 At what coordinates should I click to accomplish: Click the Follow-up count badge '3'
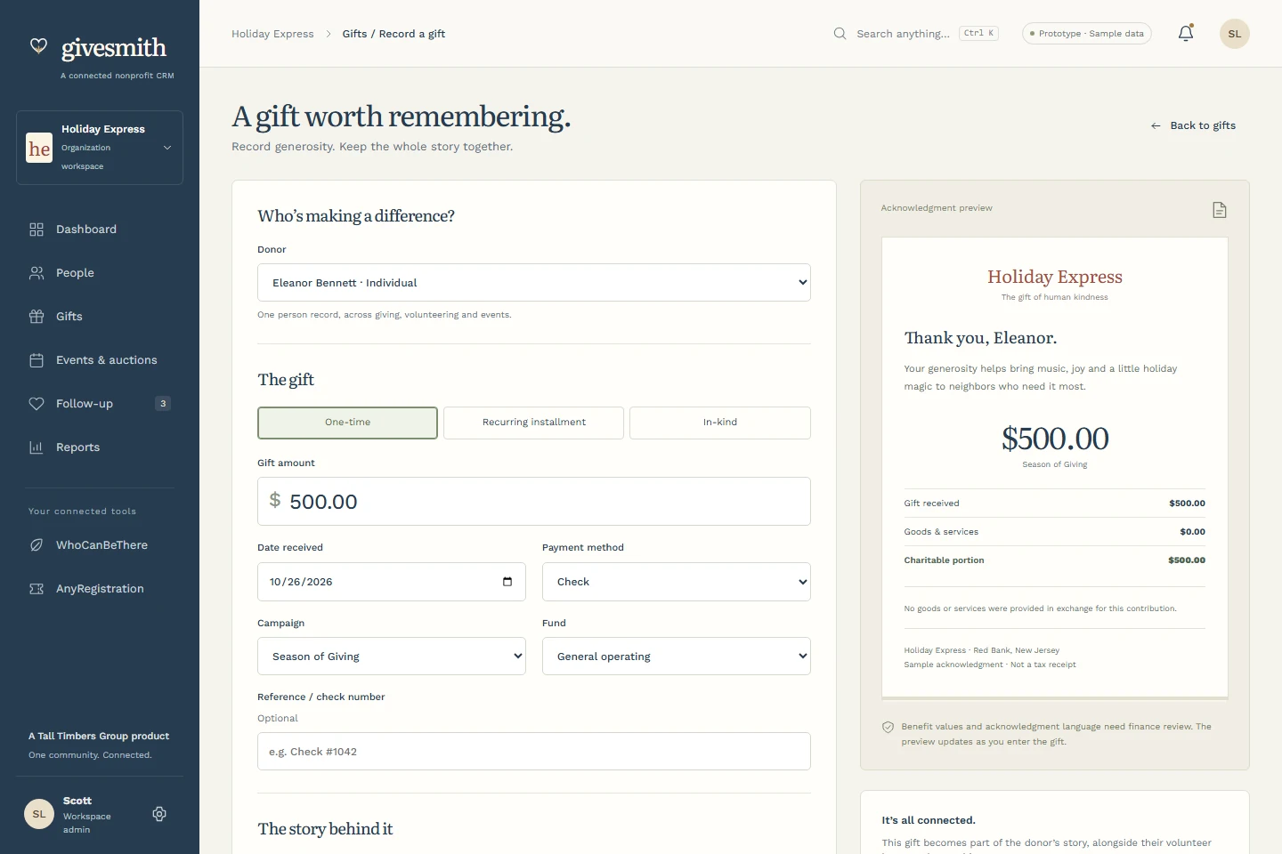[163, 404]
